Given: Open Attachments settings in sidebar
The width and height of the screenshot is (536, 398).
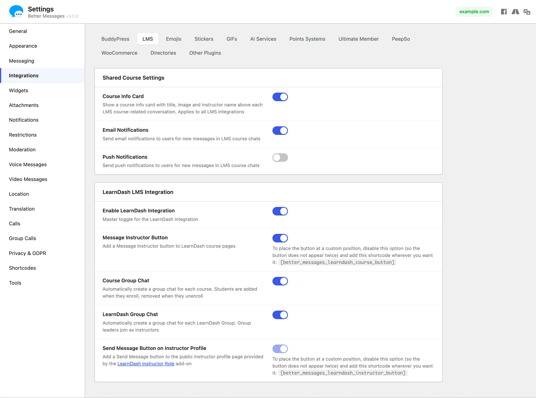Looking at the screenshot, I should [x=42, y=105].
